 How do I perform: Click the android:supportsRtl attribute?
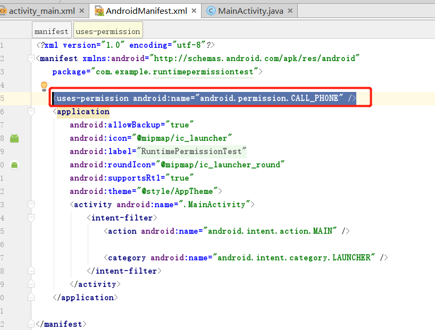(115, 178)
